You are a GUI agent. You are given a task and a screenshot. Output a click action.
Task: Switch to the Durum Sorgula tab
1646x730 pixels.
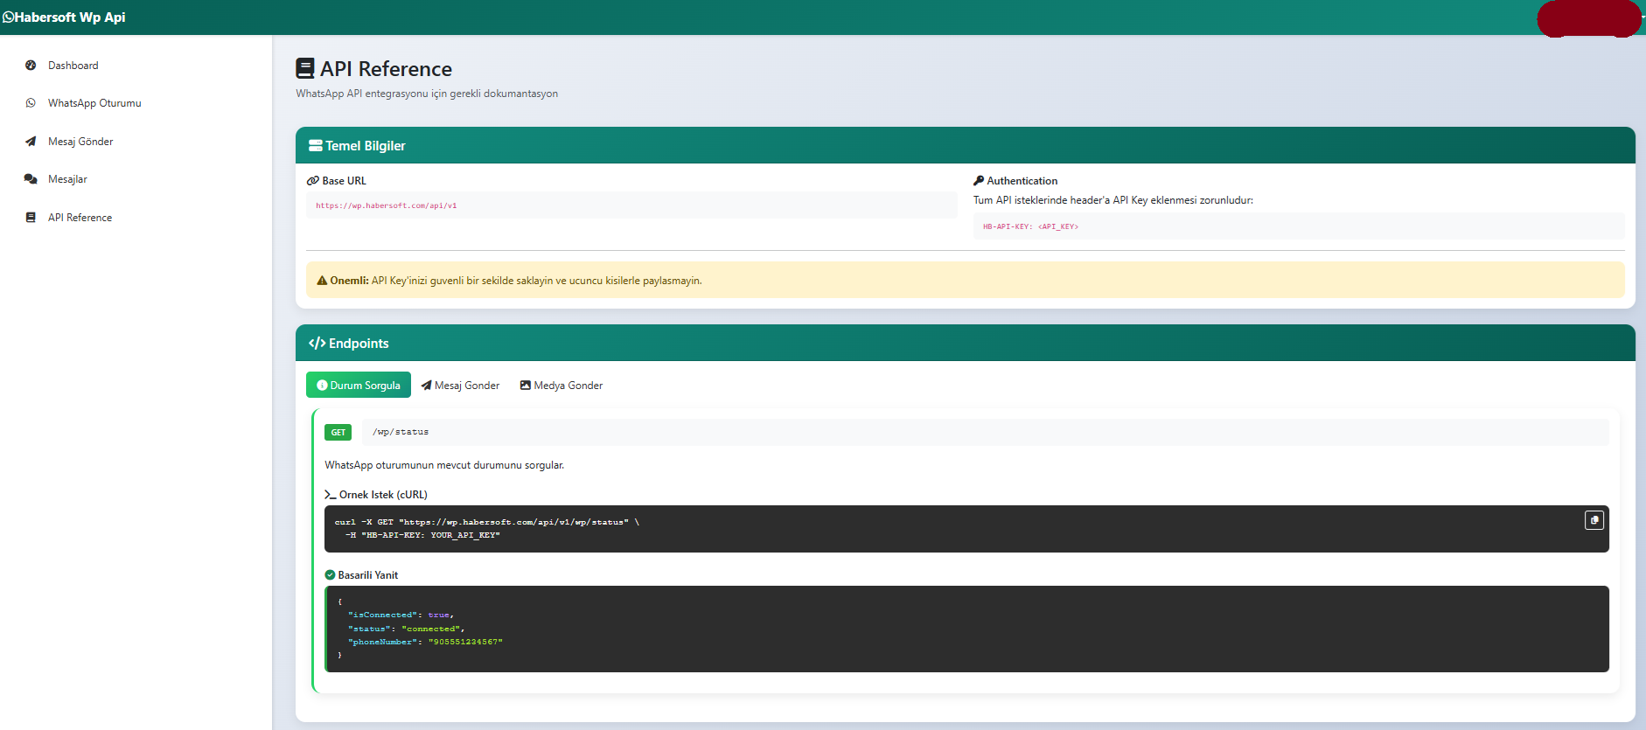(x=359, y=386)
